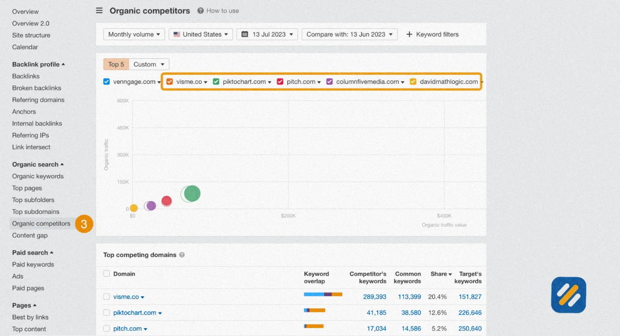This screenshot has width=620, height=336.
Task: Open pitch.com target's keywords 250,640
Action: point(470,328)
